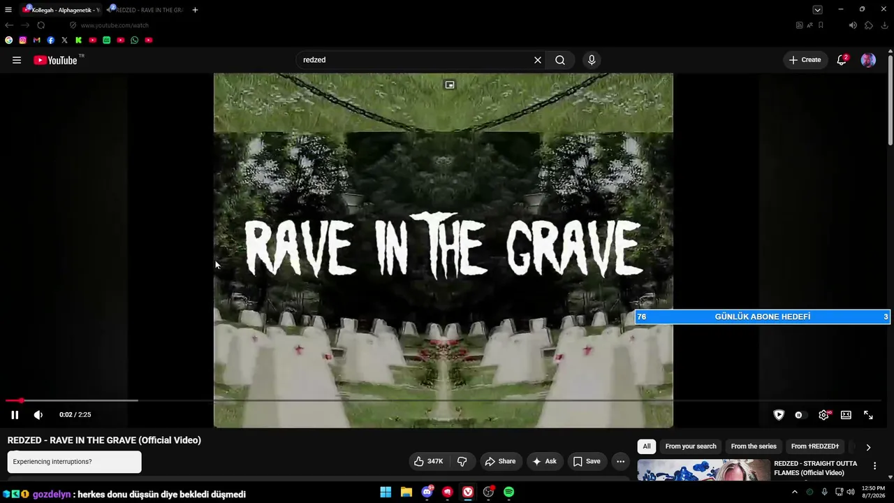Select the All filter chip
Image resolution: width=894 pixels, height=503 pixels.
coord(647,446)
